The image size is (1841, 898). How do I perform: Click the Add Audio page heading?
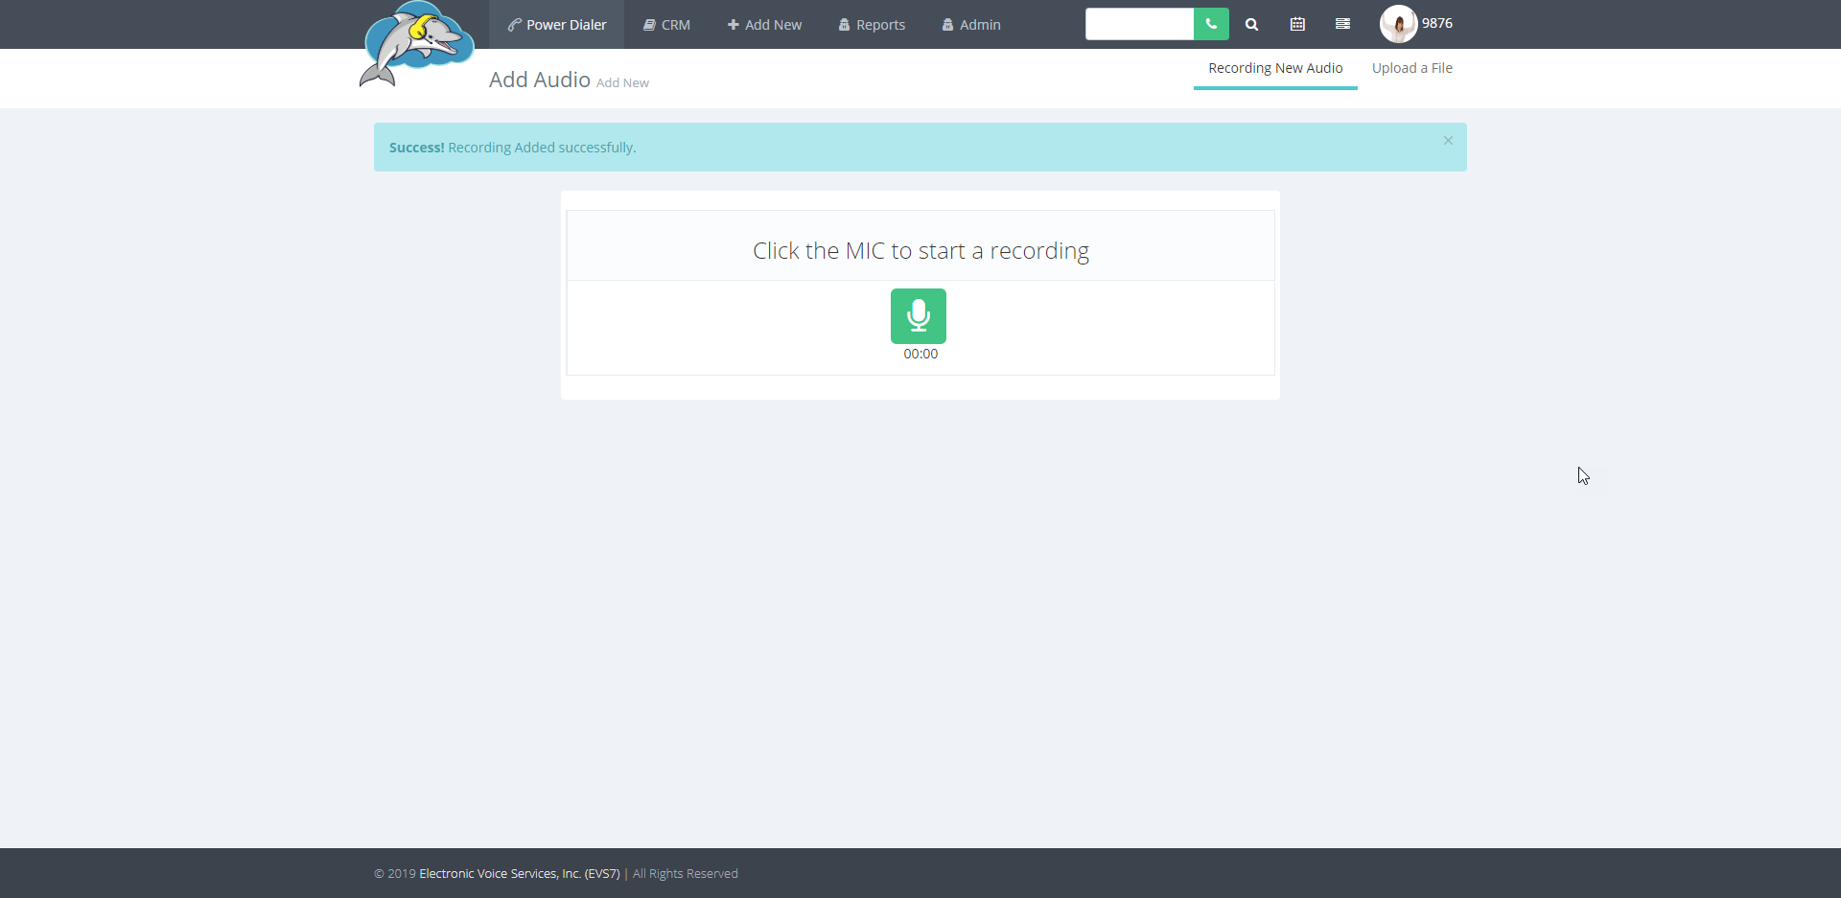click(540, 80)
